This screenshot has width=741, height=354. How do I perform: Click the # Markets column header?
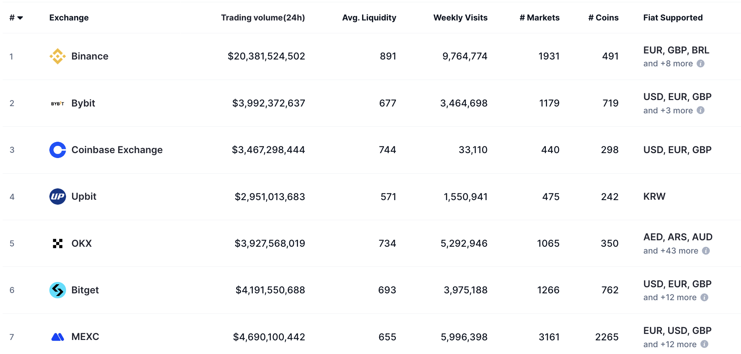539,18
